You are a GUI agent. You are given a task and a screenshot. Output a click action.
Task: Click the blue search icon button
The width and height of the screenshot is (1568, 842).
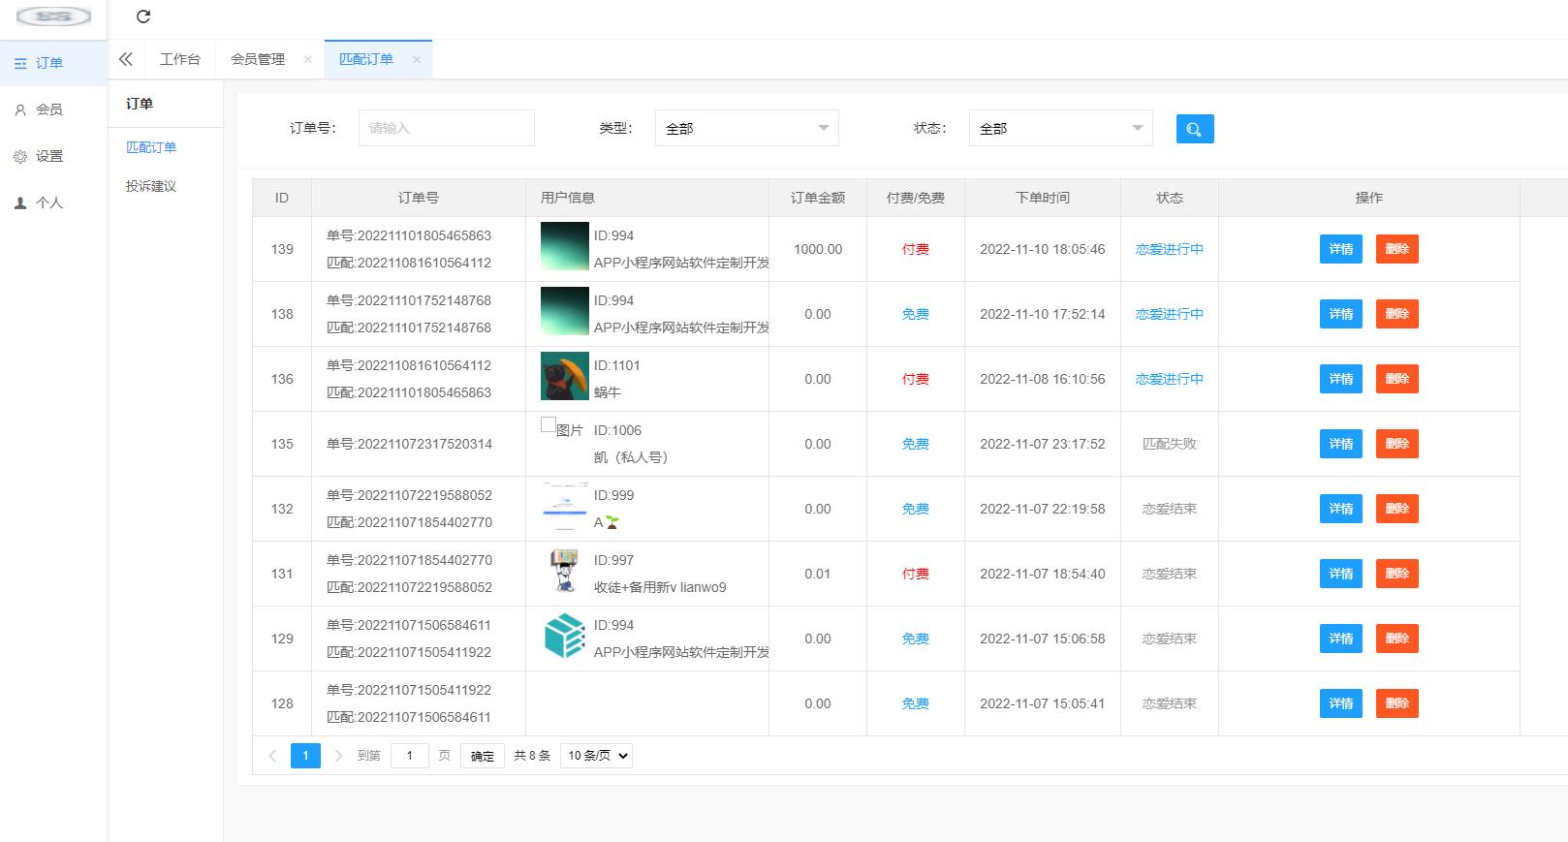1194,129
